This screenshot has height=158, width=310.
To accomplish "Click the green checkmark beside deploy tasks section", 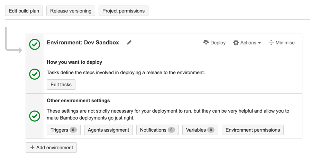I will (x=35, y=74).
